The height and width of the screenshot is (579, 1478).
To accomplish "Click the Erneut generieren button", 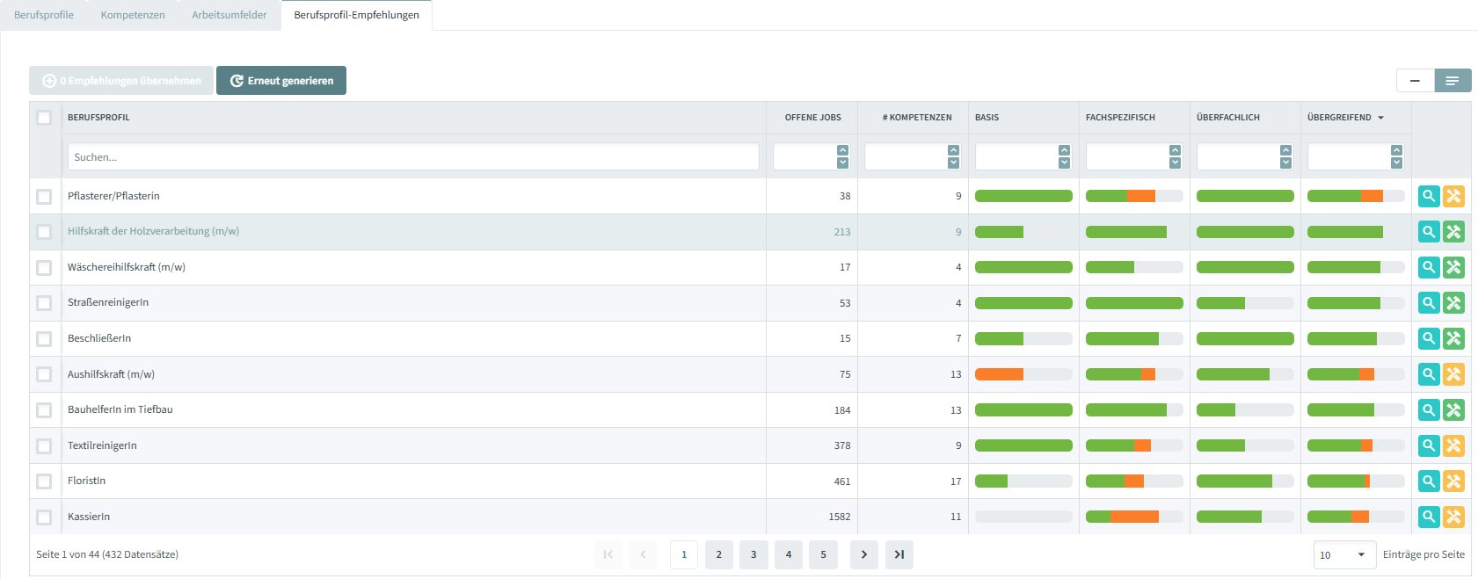I will (281, 81).
